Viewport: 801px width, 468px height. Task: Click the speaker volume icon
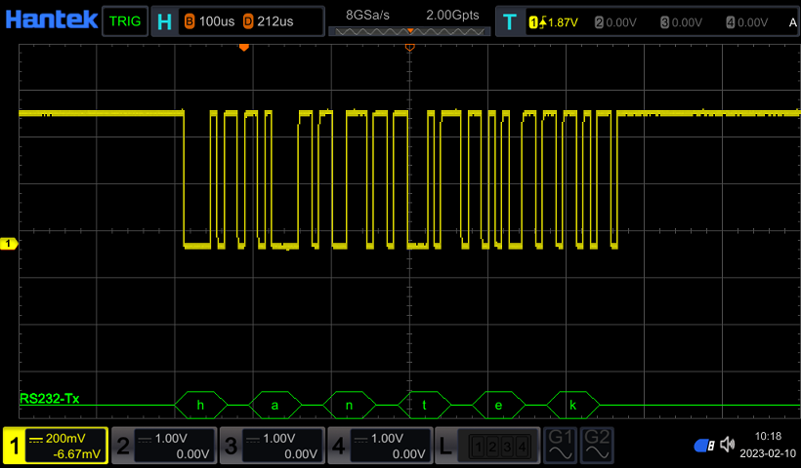coord(727,446)
